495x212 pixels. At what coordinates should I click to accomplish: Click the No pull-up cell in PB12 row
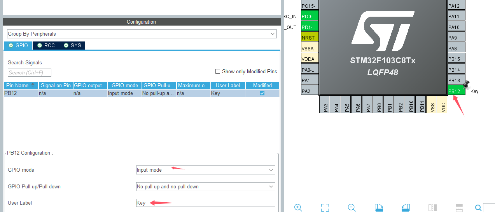[159, 93]
